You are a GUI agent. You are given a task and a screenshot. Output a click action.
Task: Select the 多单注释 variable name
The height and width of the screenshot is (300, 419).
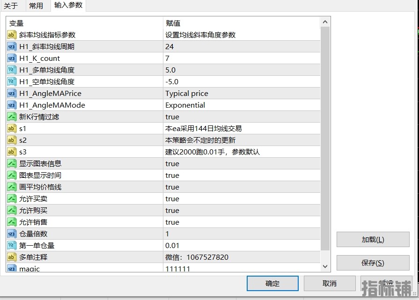tap(33, 257)
